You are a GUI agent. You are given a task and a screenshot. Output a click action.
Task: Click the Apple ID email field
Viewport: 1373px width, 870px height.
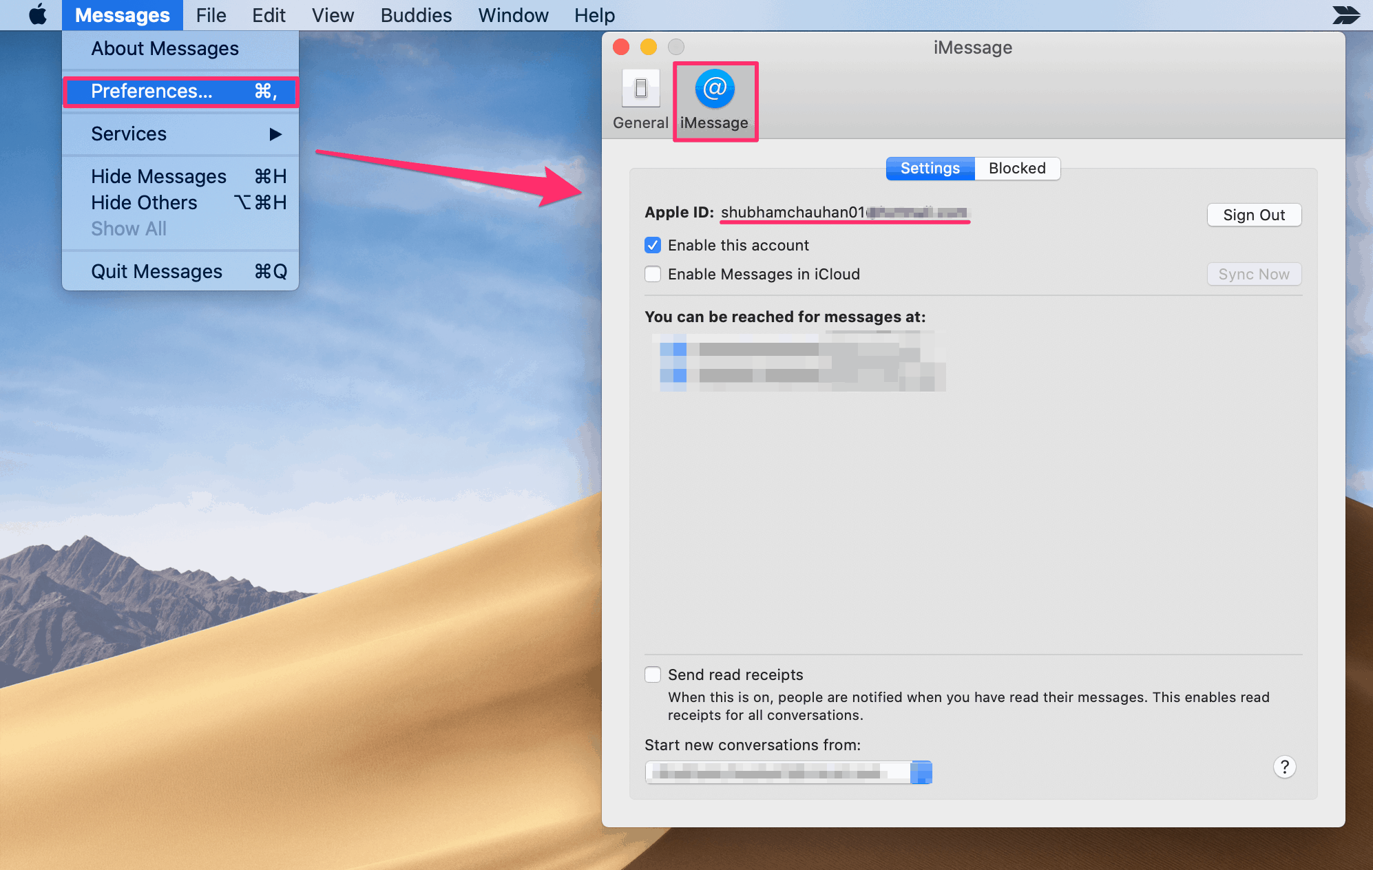pyautogui.click(x=843, y=213)
